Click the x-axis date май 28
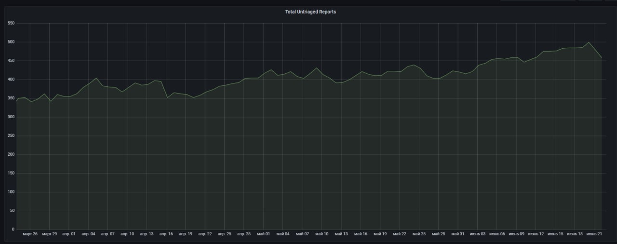 pos(438,234)
